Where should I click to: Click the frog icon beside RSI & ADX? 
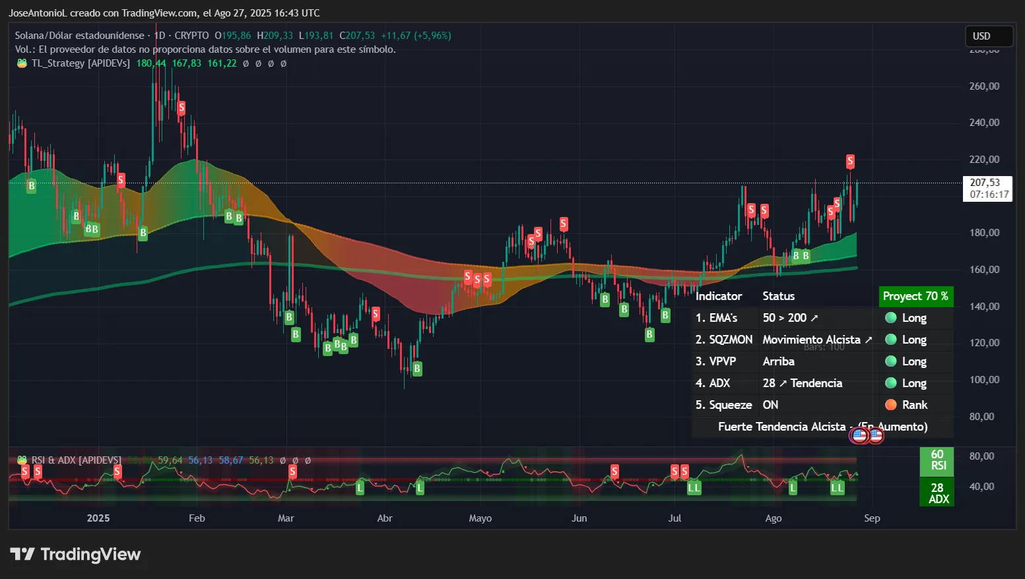tap(22, 460)
